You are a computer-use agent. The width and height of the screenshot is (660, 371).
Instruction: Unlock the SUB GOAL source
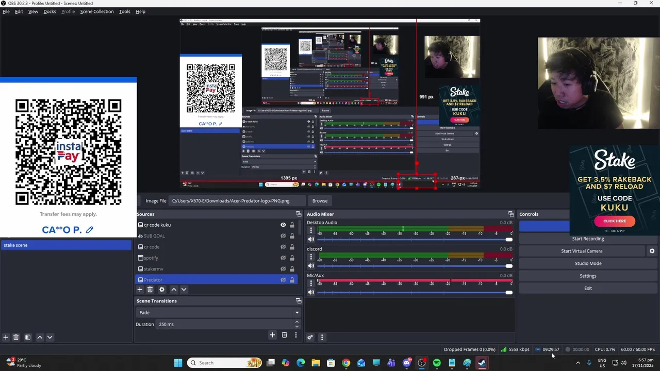pos(292,236)
